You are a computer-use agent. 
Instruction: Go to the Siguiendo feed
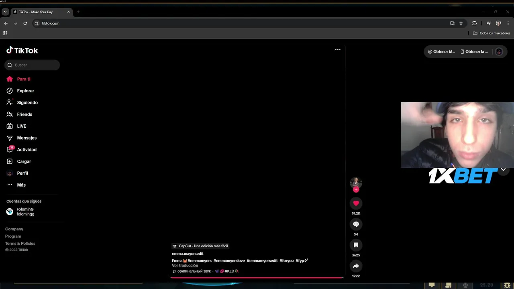22,102
